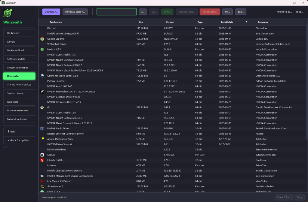Sort list by Size column header

click(141, 22)
